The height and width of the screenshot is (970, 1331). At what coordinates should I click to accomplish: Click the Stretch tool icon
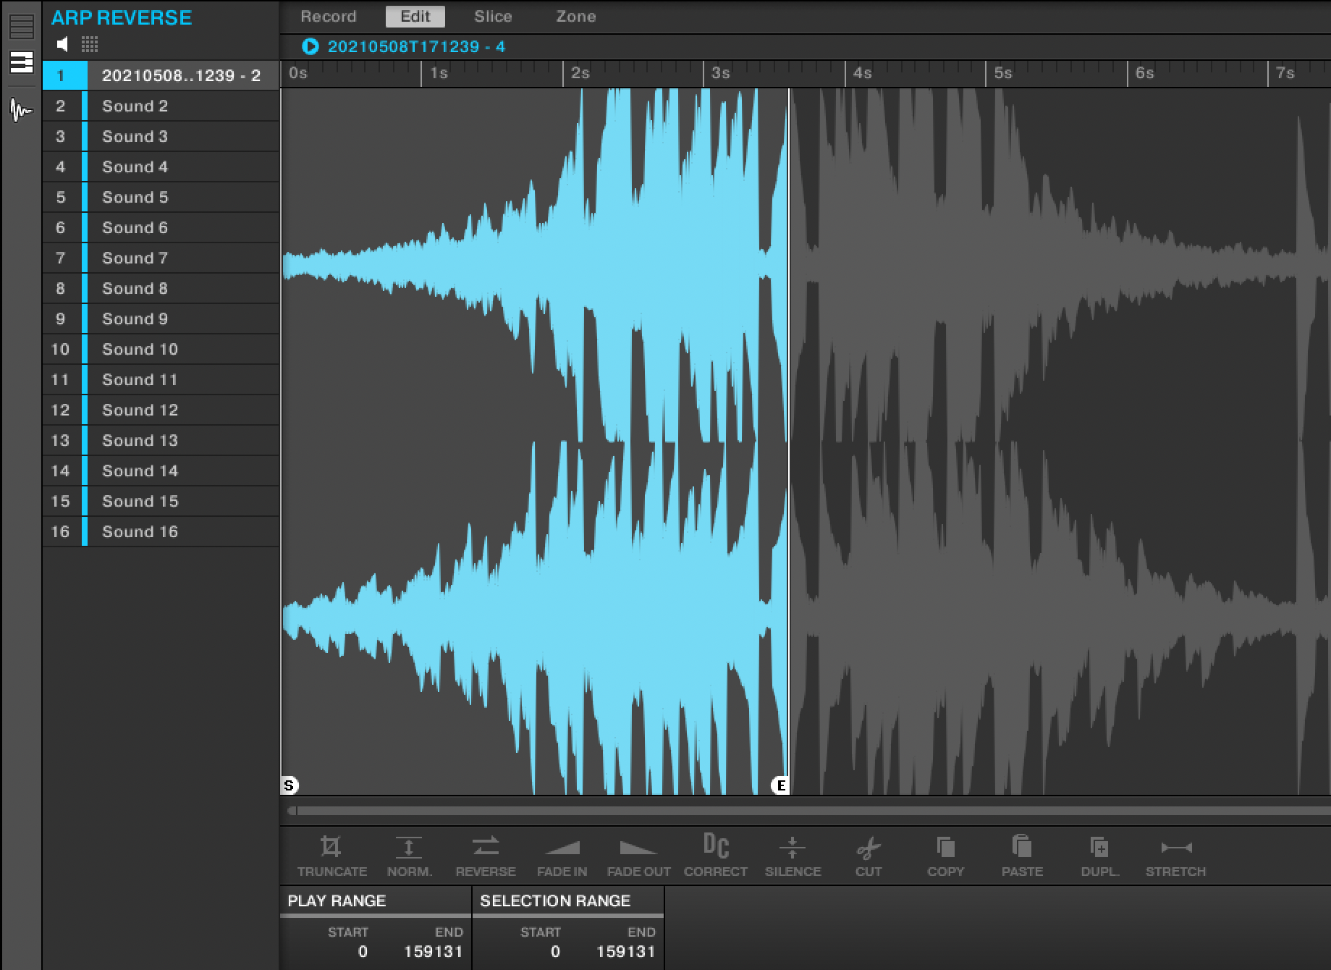point(1176,847)
